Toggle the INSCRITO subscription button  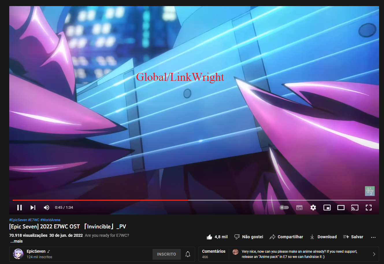tap(166, 254)
